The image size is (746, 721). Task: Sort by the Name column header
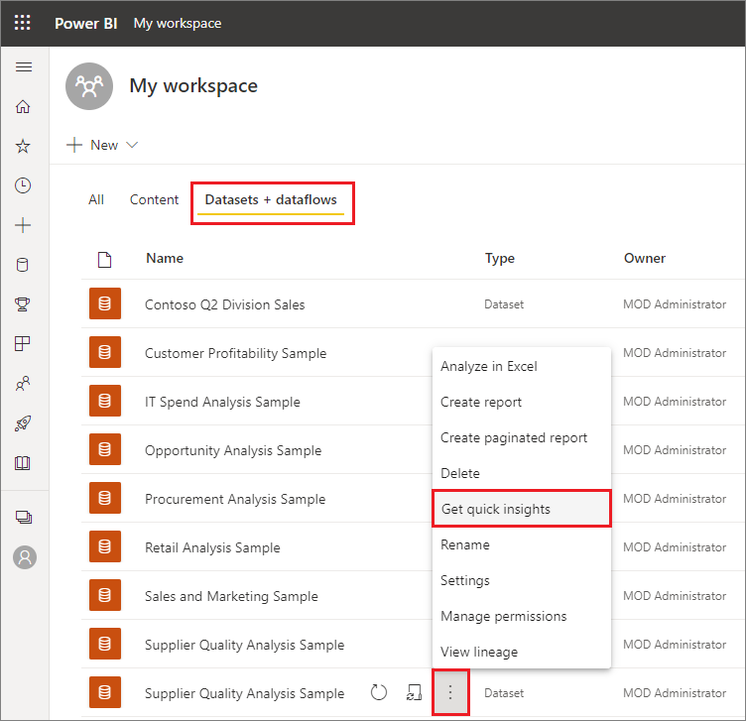click(x=165, y=258)
